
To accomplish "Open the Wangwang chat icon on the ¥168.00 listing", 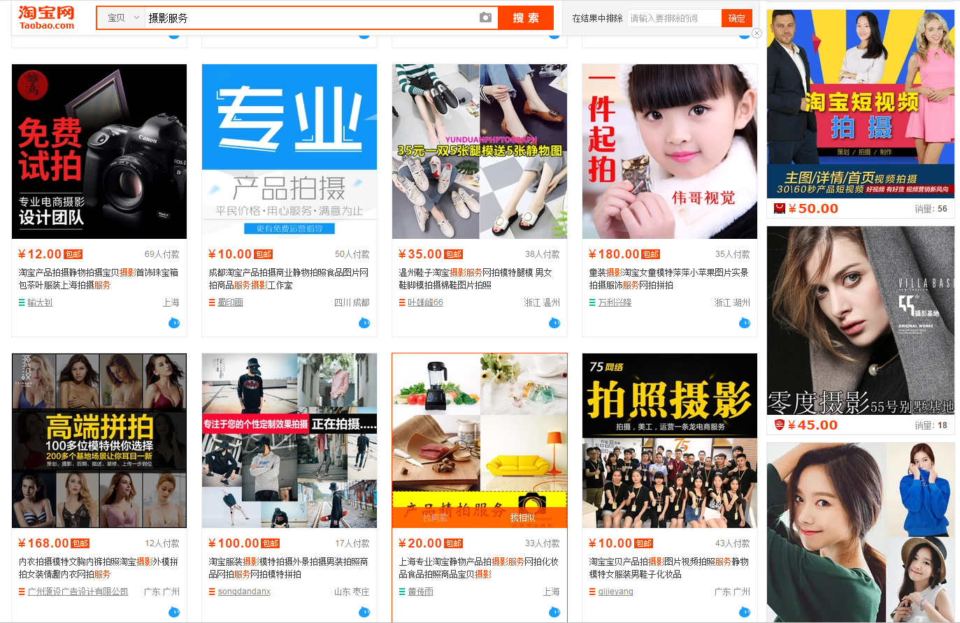I will coord(174,612).
